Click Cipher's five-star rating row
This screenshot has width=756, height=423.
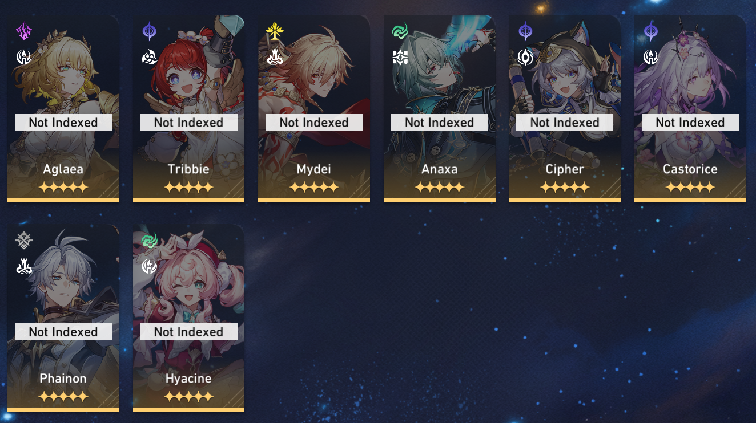(x=565, y=187)
